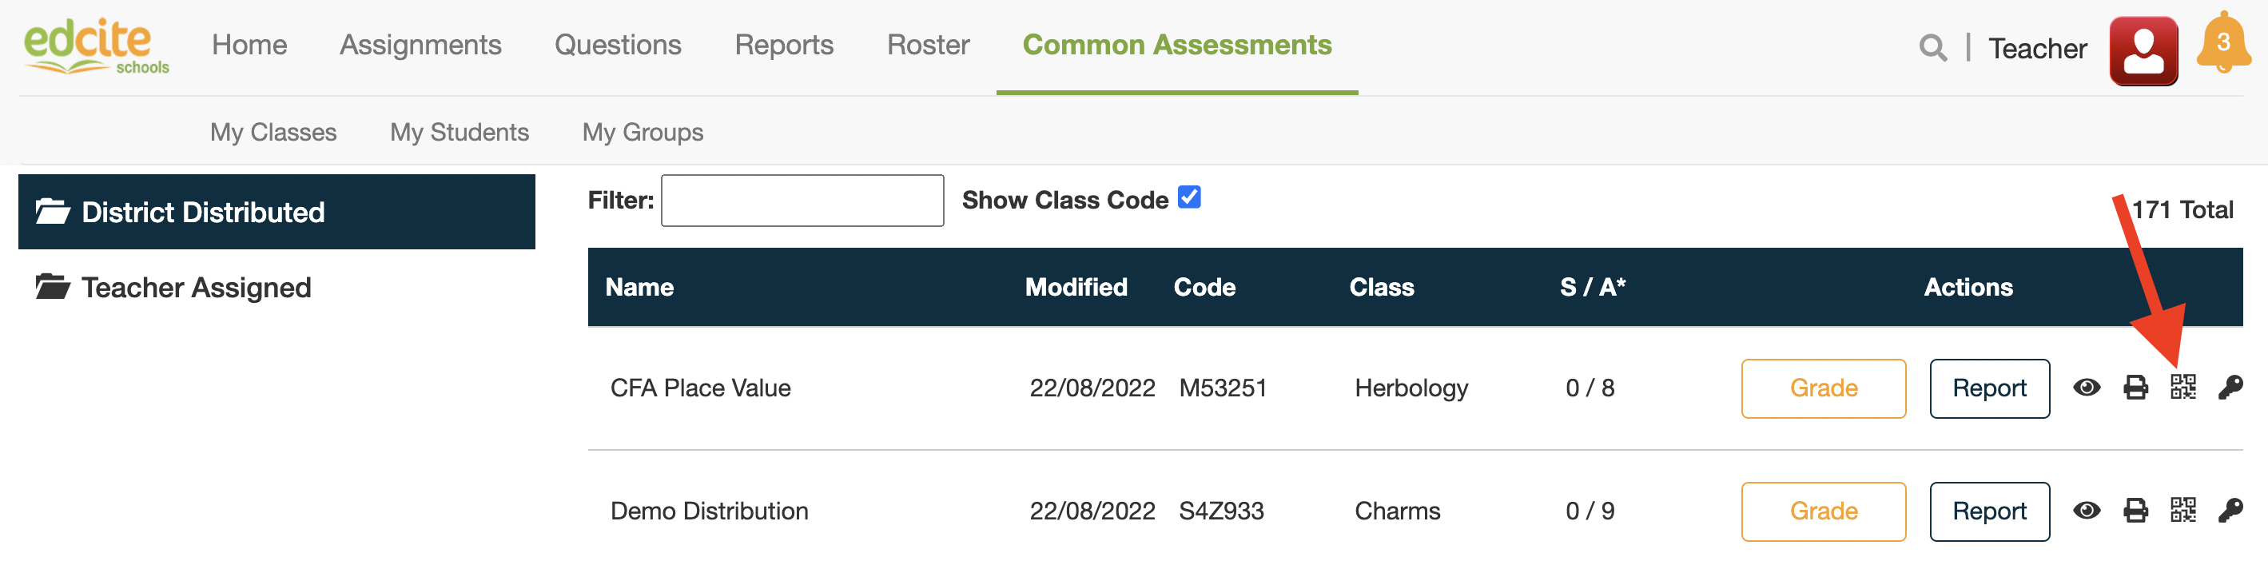Viewport: 2268px width, 569px height.
Task: Preview CFA Place Value with eye icon
Action: coord(2086,388)
